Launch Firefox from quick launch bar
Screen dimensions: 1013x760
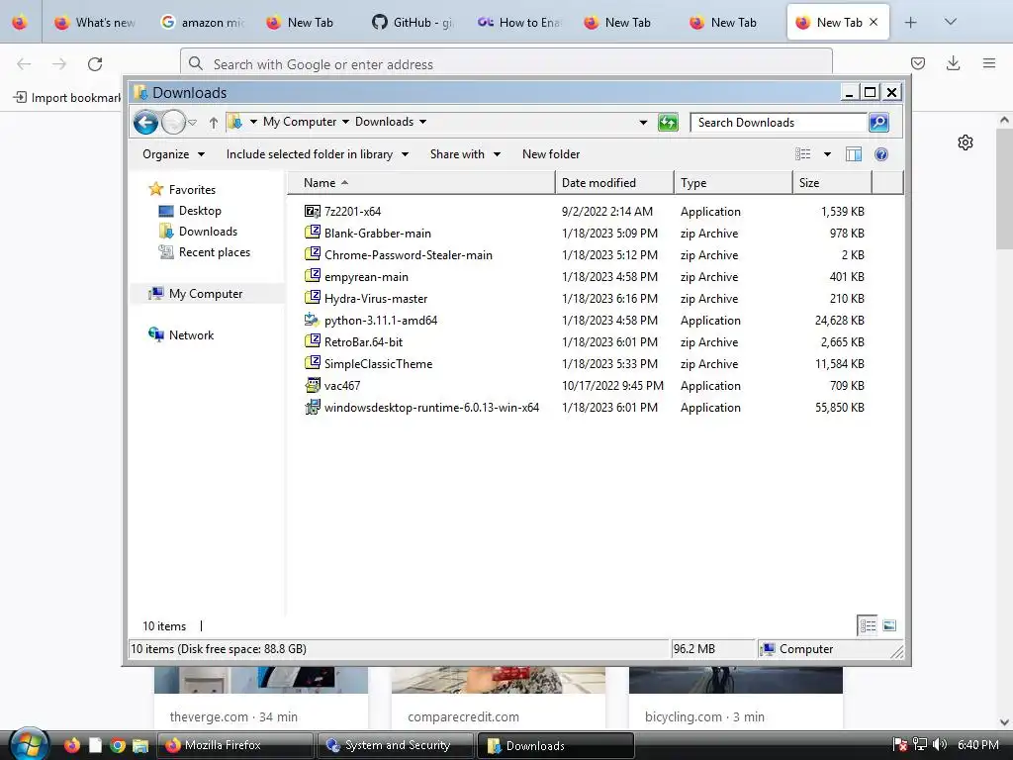tap(71, 745)
